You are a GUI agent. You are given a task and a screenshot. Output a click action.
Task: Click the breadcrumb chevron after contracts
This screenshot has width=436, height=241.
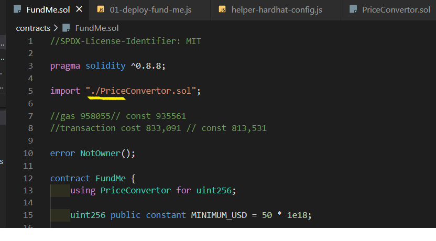coord(56,28)
